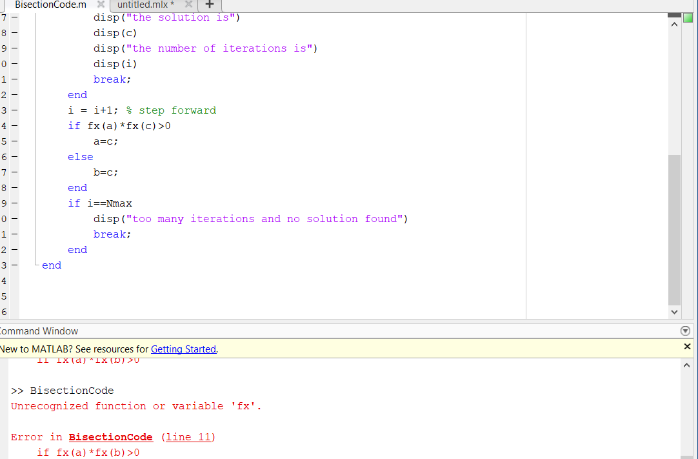Collapse the code fold at the final end
This screenshot has height=459, width=698.
pyautogui.click(x=35, y=265)
